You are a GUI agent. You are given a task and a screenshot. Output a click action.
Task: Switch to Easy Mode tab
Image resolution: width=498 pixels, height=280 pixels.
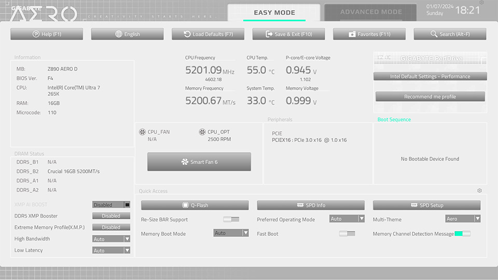pyautogui.click(x=274, y=12)
